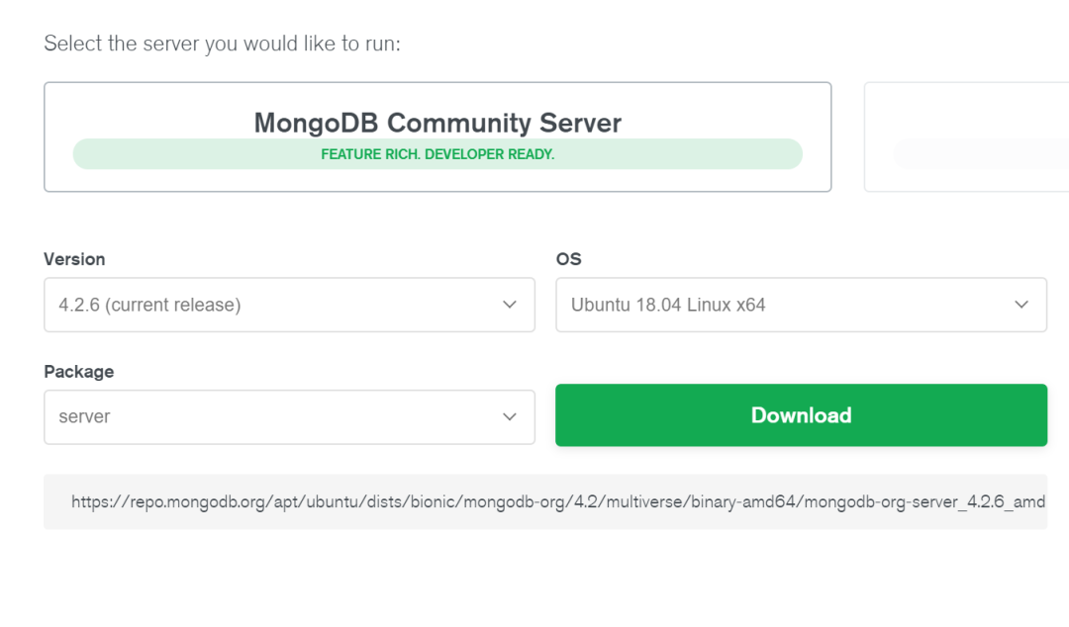This screenshot has height=627, width=1069.
Task: Click the chevron arrow in the Version field
Action: [510, 305]
